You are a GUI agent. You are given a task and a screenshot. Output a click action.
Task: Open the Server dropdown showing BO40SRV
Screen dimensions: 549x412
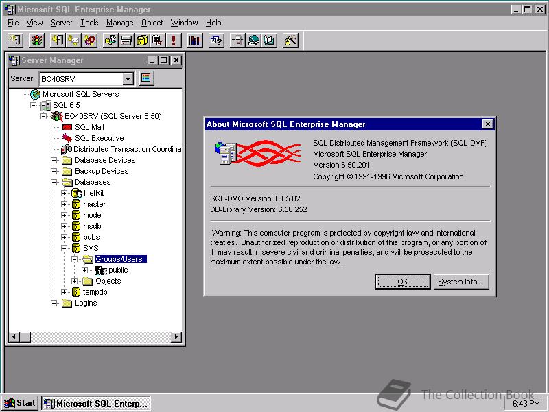[128, 78]
